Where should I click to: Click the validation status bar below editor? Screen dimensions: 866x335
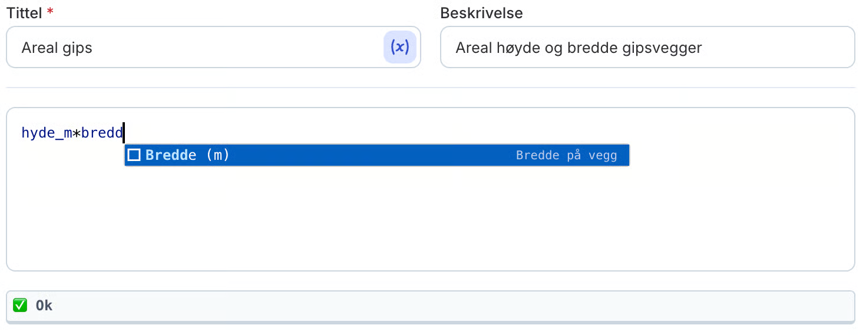[430, 306]
